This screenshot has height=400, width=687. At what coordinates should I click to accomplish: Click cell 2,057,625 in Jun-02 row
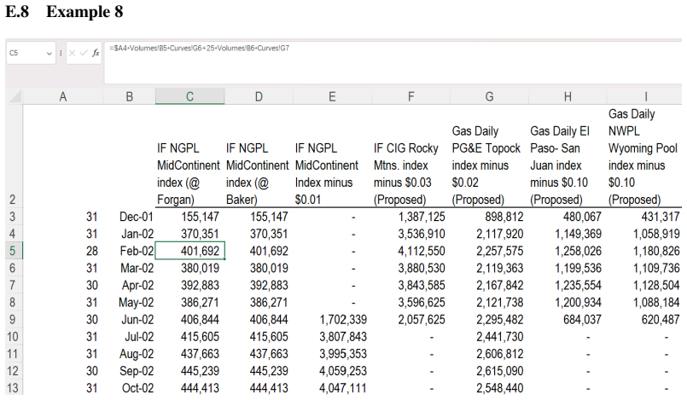[x=422, y=320]
